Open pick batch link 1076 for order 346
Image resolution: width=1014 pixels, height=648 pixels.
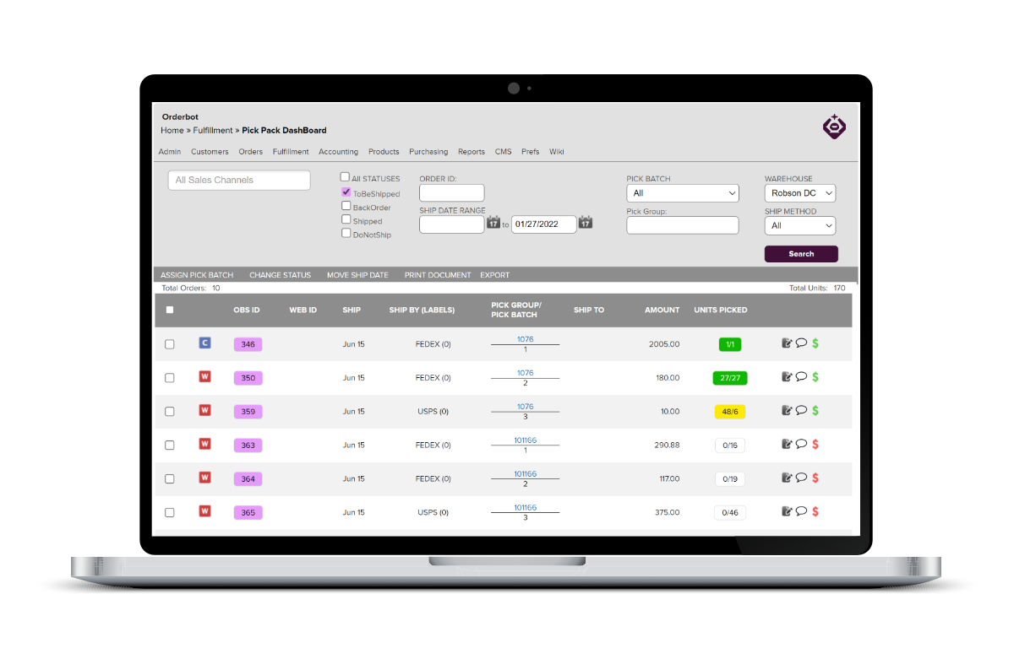point(525,338)
